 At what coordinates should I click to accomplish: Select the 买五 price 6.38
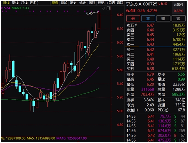(150, 69)
